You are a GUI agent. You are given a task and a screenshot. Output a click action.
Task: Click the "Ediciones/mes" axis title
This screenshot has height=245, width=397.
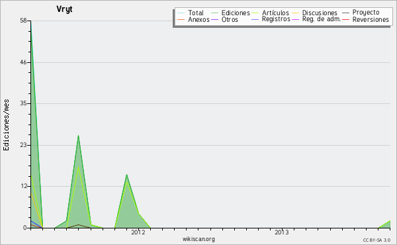(x=6, y=125)
